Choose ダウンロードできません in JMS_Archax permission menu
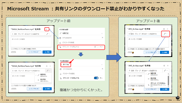The image size is (182, 103). click(156, 85)
